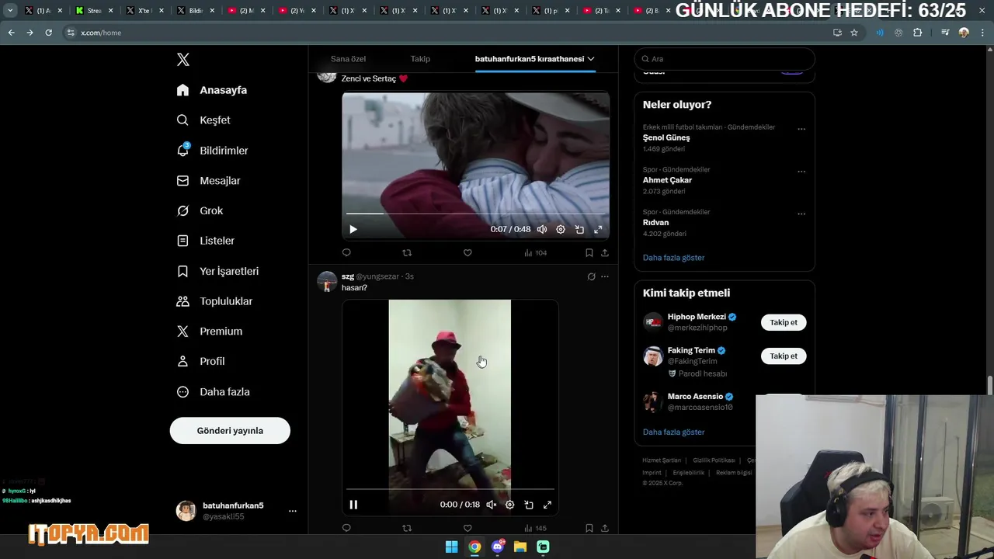Follow Hiphop Merkezi with Takip et
The image size is (994, 559).
(784, 322)
